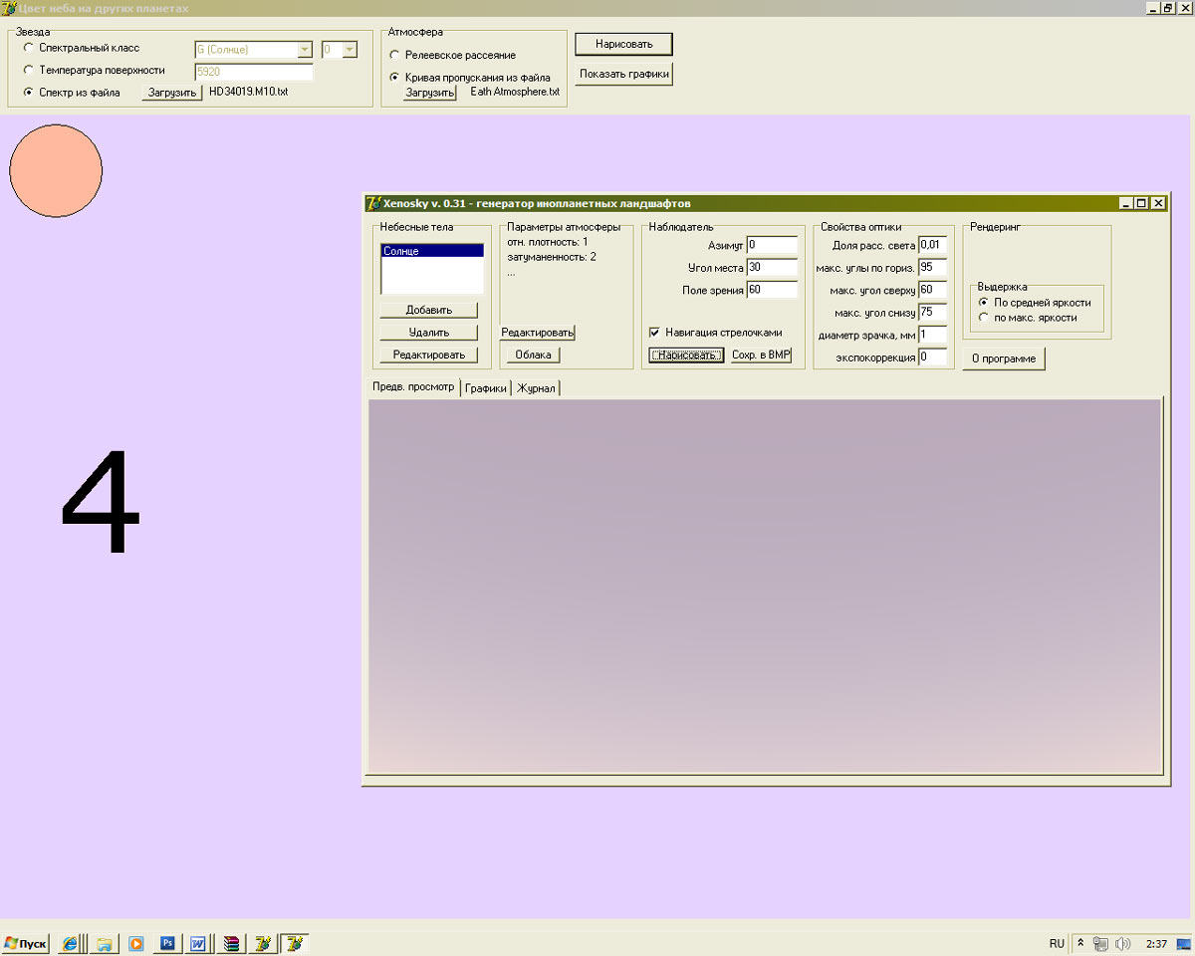Click the Xenosky window title icon
The height and width of the screenshot is (956, 1195).
(x=374, y=203)
